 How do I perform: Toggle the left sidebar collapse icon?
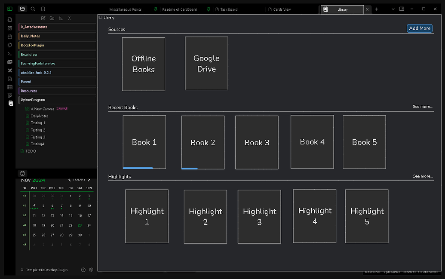pyautogui.click(x=10, y=9)
